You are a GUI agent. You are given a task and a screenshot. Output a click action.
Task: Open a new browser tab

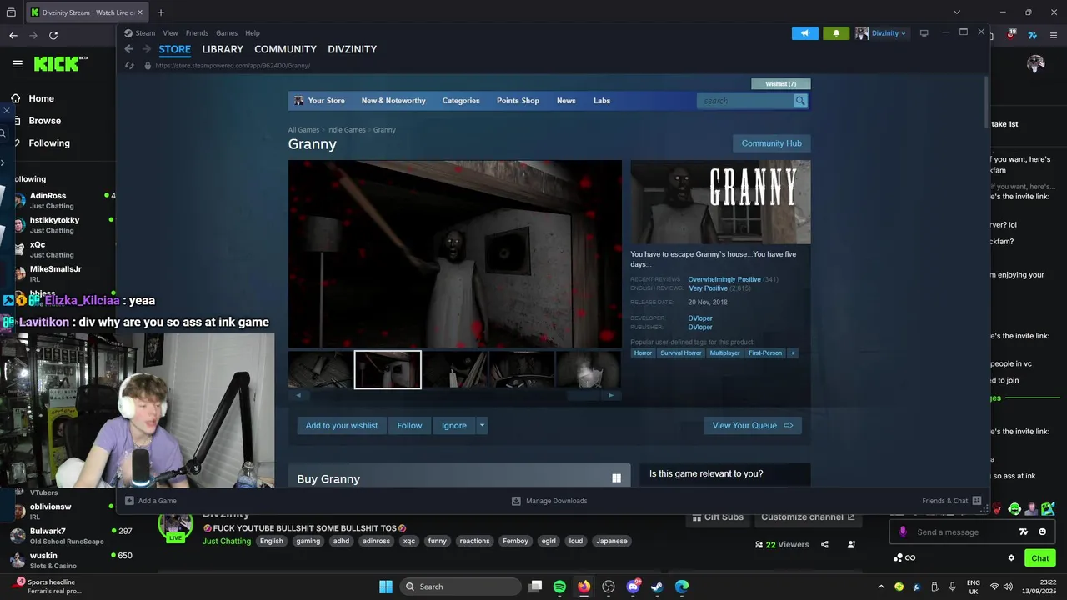[x=161, y=12]
